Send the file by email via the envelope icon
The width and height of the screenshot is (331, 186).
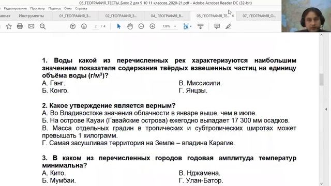31,26
